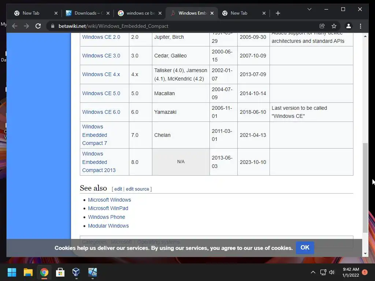Click the scrollbar down arrow
375x281 pixels.
(365, 254)
